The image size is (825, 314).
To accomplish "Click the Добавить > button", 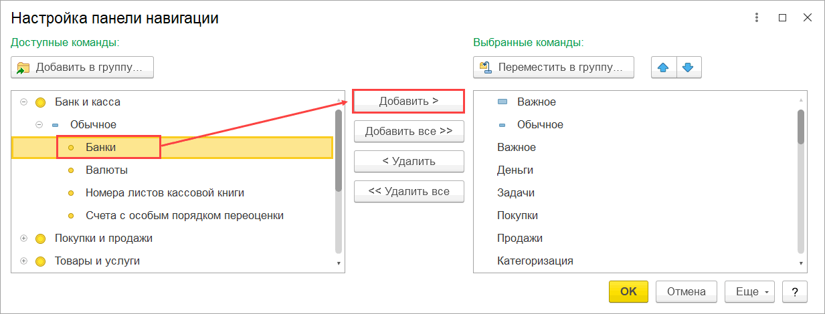I will point(409,102).
